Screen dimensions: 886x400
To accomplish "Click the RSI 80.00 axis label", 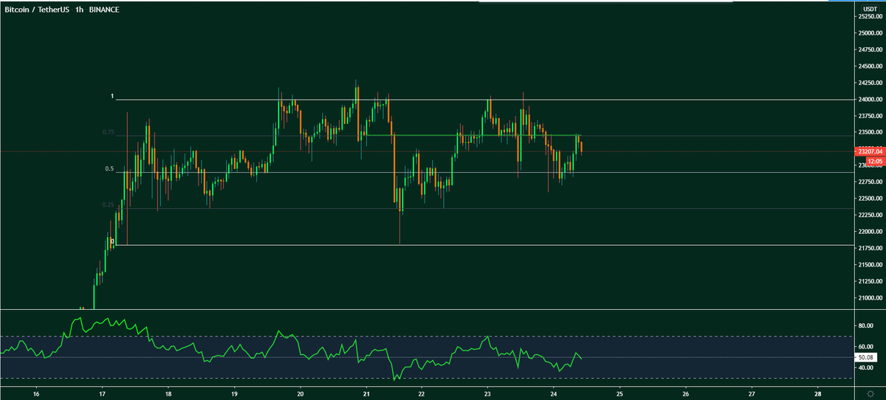I will tap(865, 325).
